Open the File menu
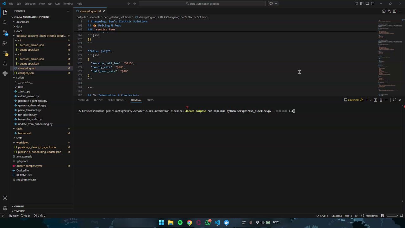405x228 pixels. point(11,4)
